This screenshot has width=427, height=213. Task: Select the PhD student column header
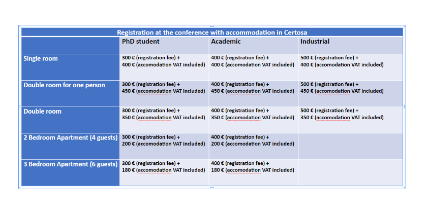pyautogui.click(x=164, y=45)
